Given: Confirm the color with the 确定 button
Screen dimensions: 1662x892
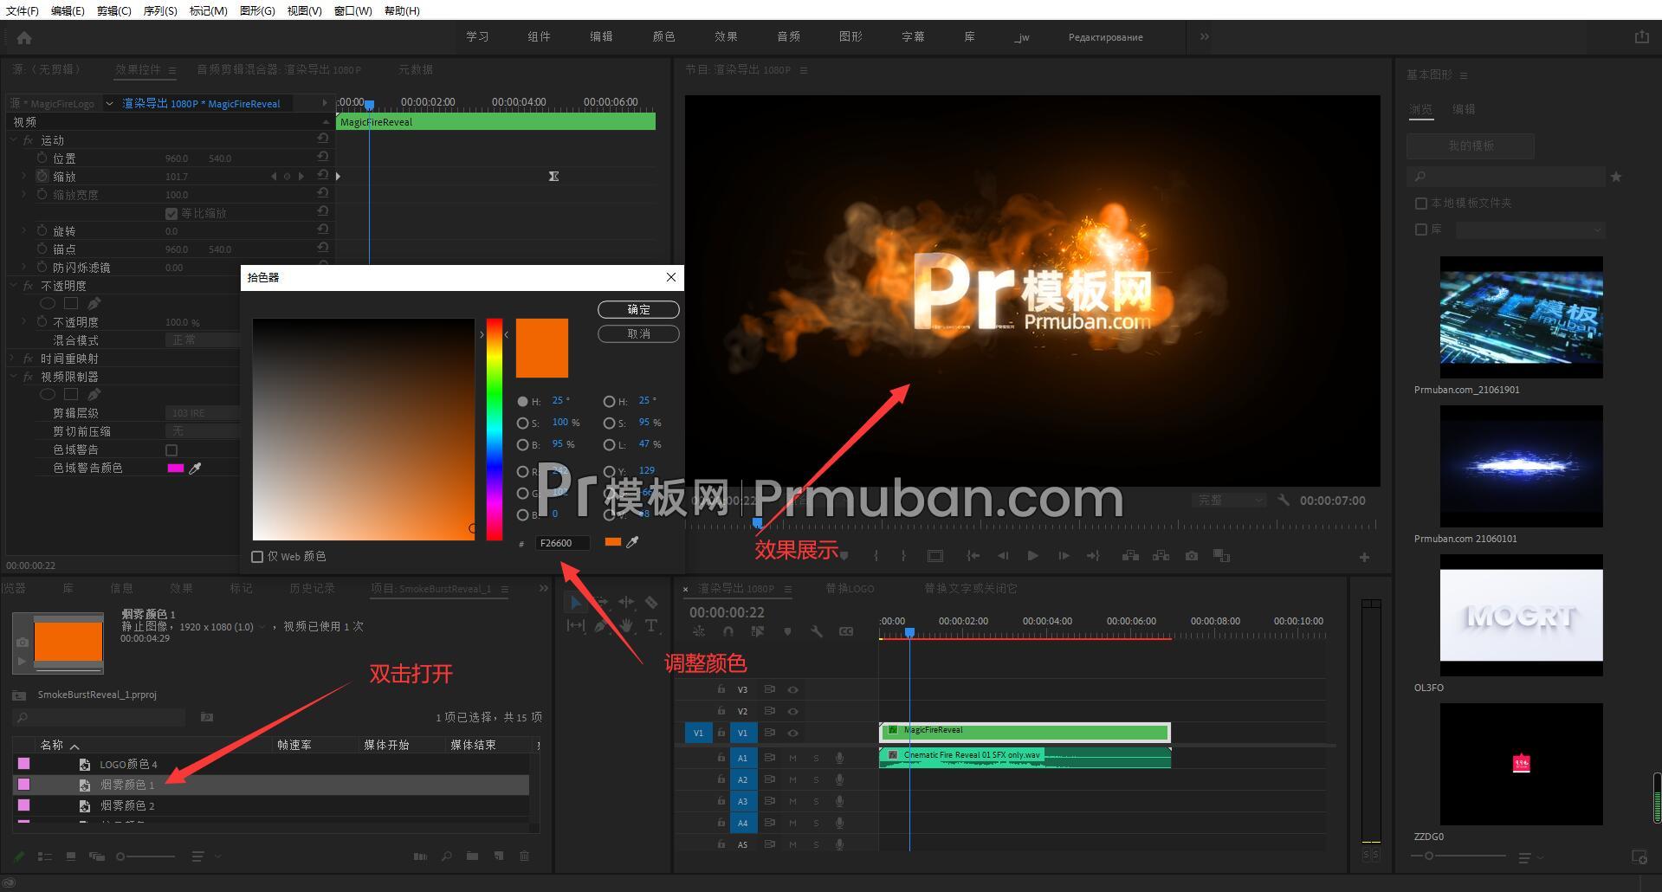Looking at the screenshot, I should (638, 309).
